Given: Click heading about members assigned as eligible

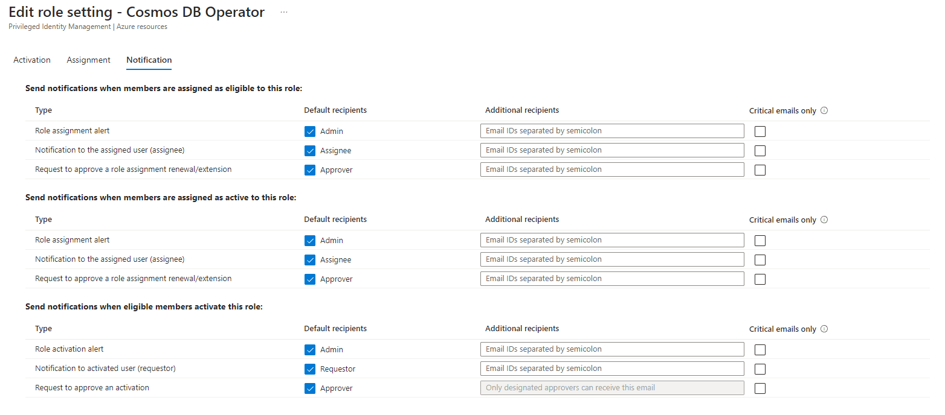Looking at the screenshot, I should [x=164, y=89].
